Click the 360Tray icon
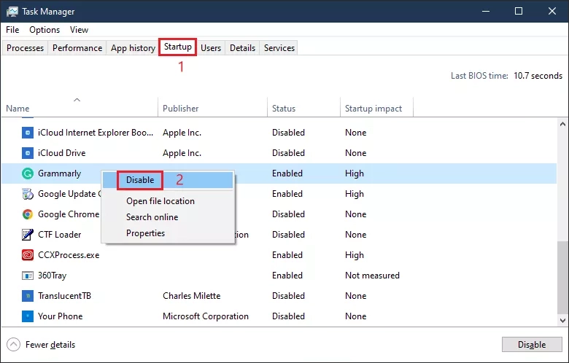This screenshot has height=363, width=569. coord(28,276)
